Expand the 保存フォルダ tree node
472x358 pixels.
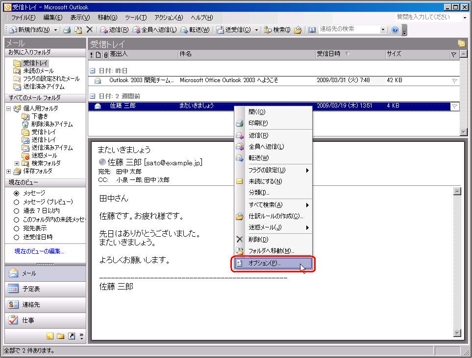(8, 171)
